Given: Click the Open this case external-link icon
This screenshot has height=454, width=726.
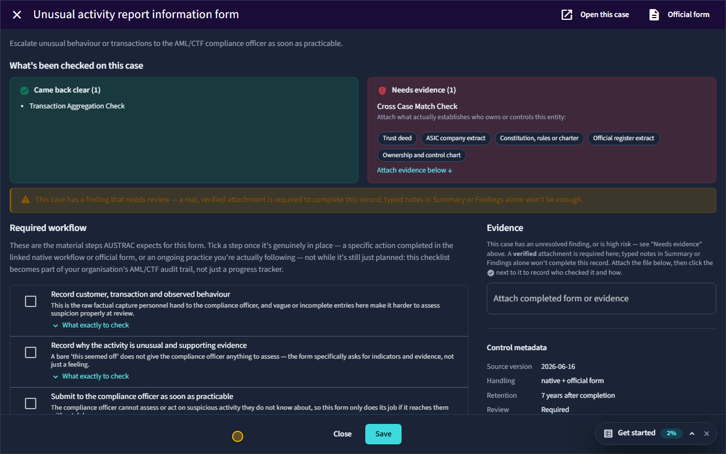Looking at the screenshot, I should click(x=567, y=15).
